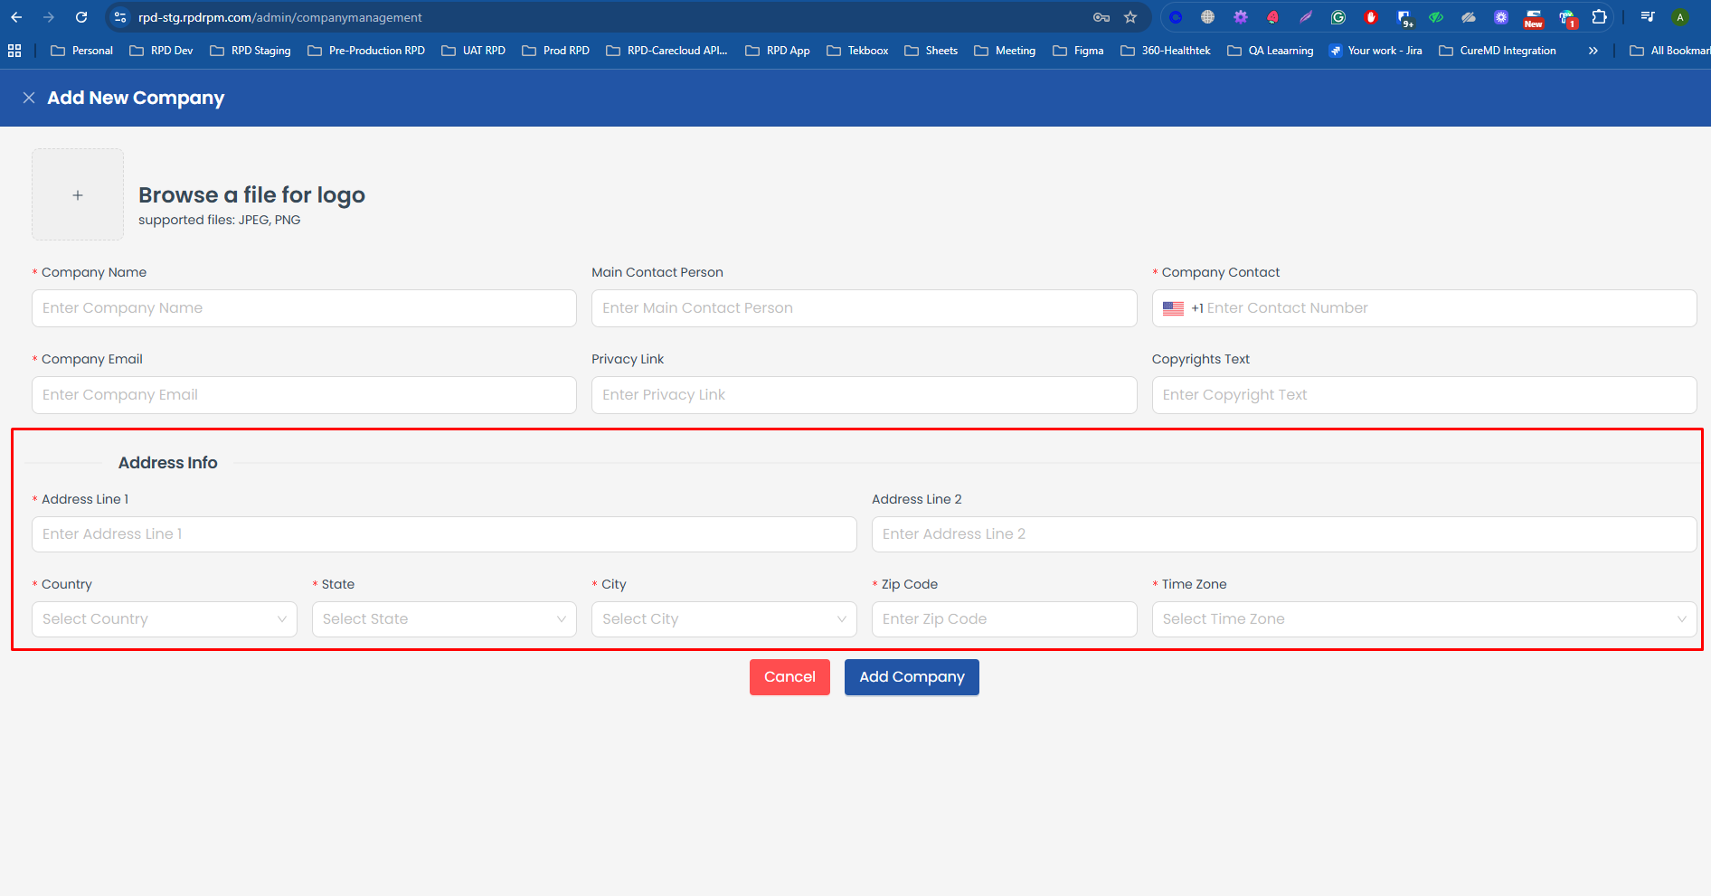Click the US flag country code icon
Screen dimensions: 1711x896
tap(1173, 308)
